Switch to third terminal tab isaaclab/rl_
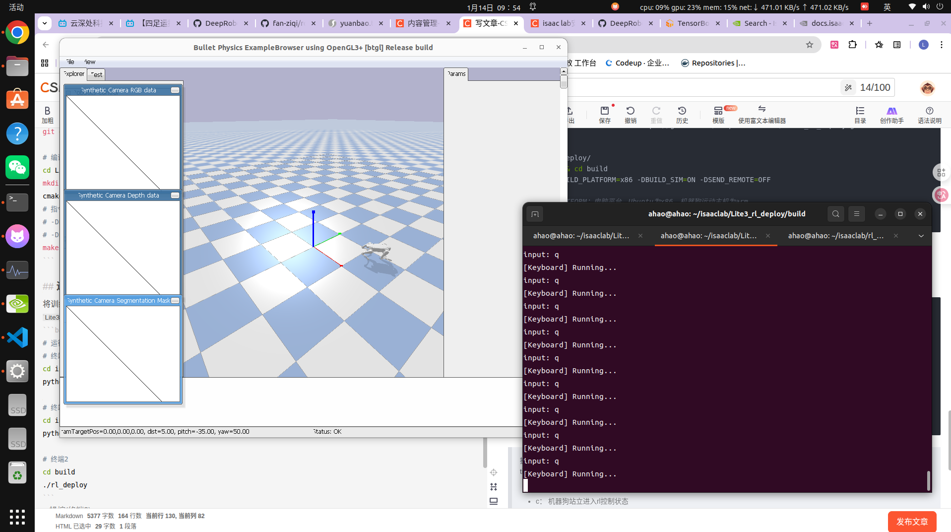This screenshot has width=951, height=532. (836, 236)
